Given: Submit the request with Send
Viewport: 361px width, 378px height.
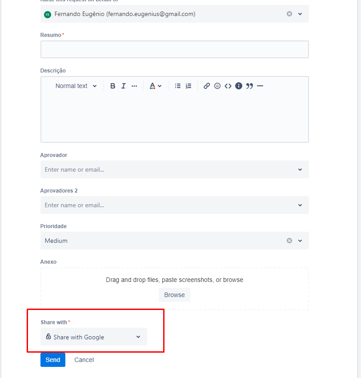Looking at the screenshot, I should coord(53,360).
